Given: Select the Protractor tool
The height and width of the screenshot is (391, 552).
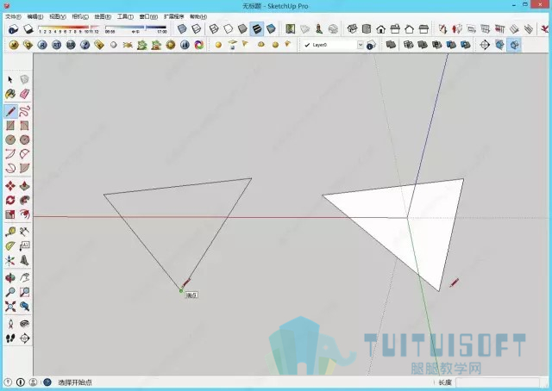Looking at the screenshot, I should tap(10, 245).
